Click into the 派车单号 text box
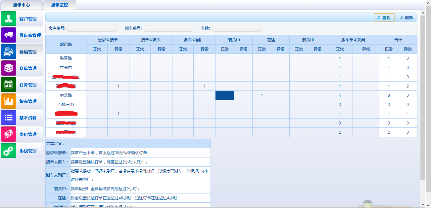The height and width of the screenshot is (208, 431). tap(168, 28)
